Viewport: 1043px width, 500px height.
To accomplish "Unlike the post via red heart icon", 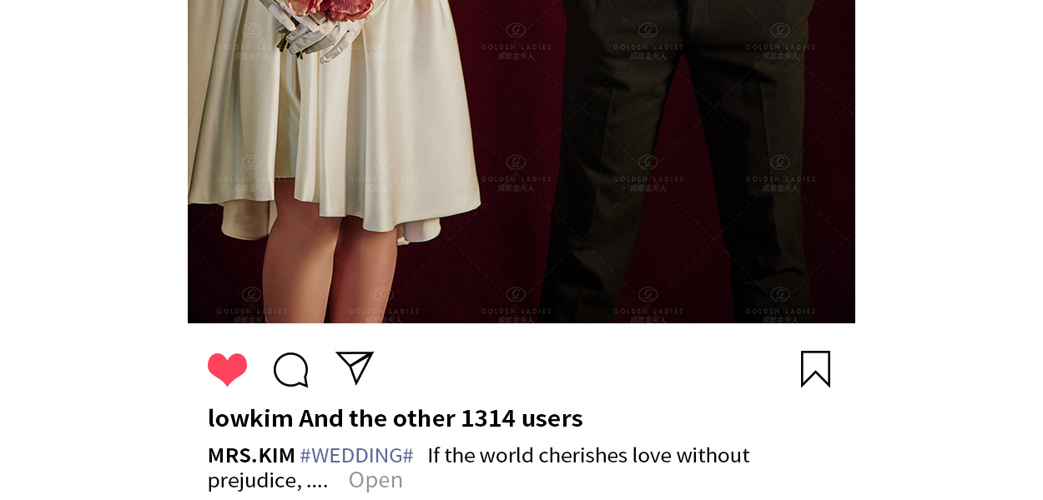I will (x=227, y=369).
